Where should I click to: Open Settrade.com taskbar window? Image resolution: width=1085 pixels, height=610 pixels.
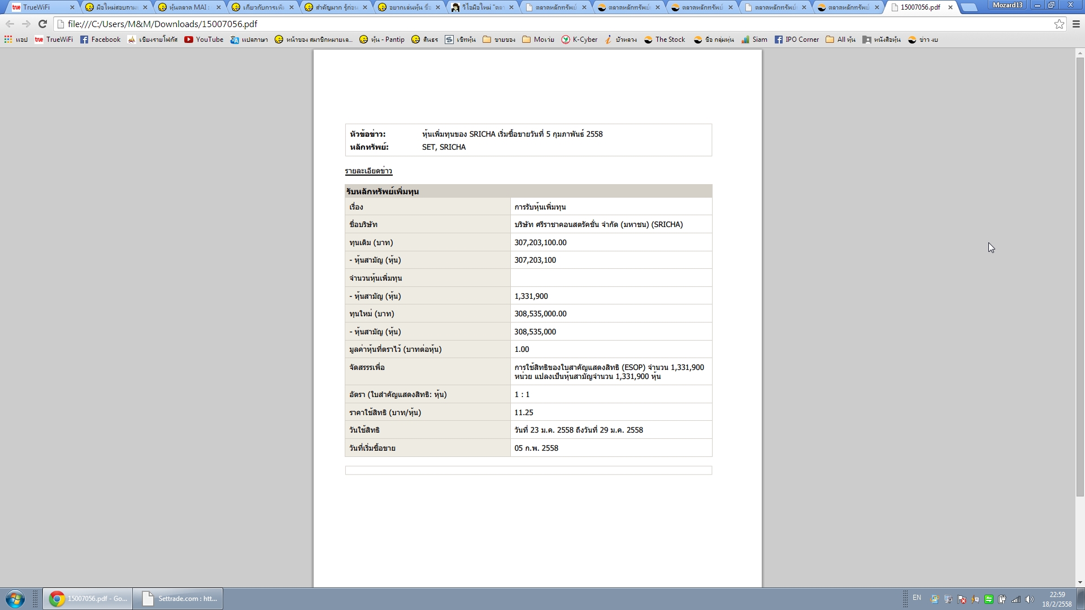click(178, 598)
